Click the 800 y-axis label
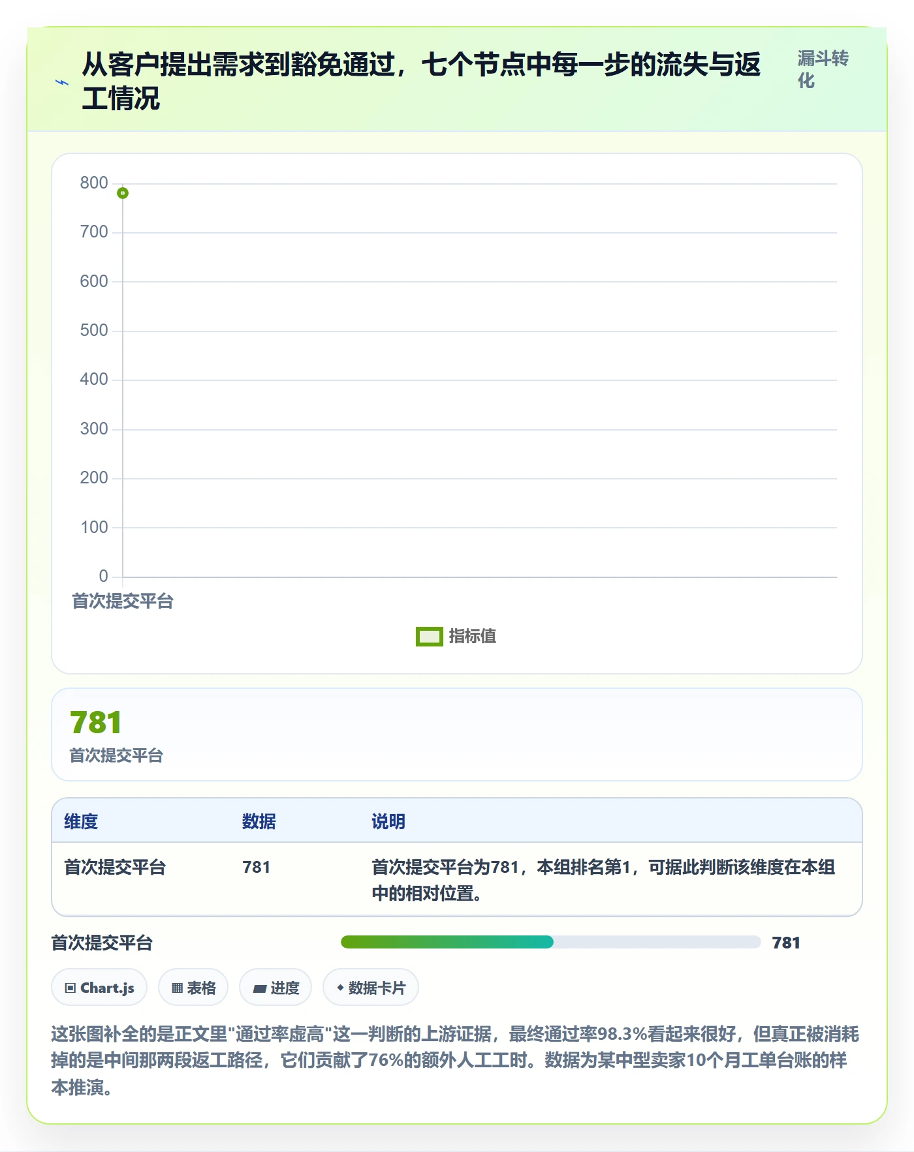The height and width of the screenshot is (1152, 914). pyautogui.click(x=94, y=183)
